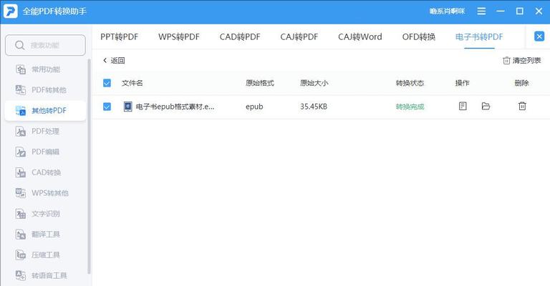Click the epub format cell
This screenshot has width=550, height=286.
[254, 107]
